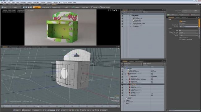Click the Discard button

pyautogui.click(x=194, y=15)
